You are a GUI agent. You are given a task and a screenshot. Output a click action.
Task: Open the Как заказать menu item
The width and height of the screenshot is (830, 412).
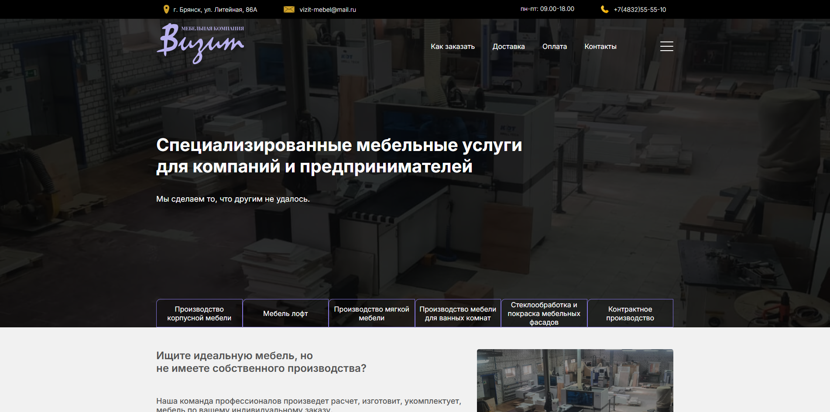pos(453,46)
